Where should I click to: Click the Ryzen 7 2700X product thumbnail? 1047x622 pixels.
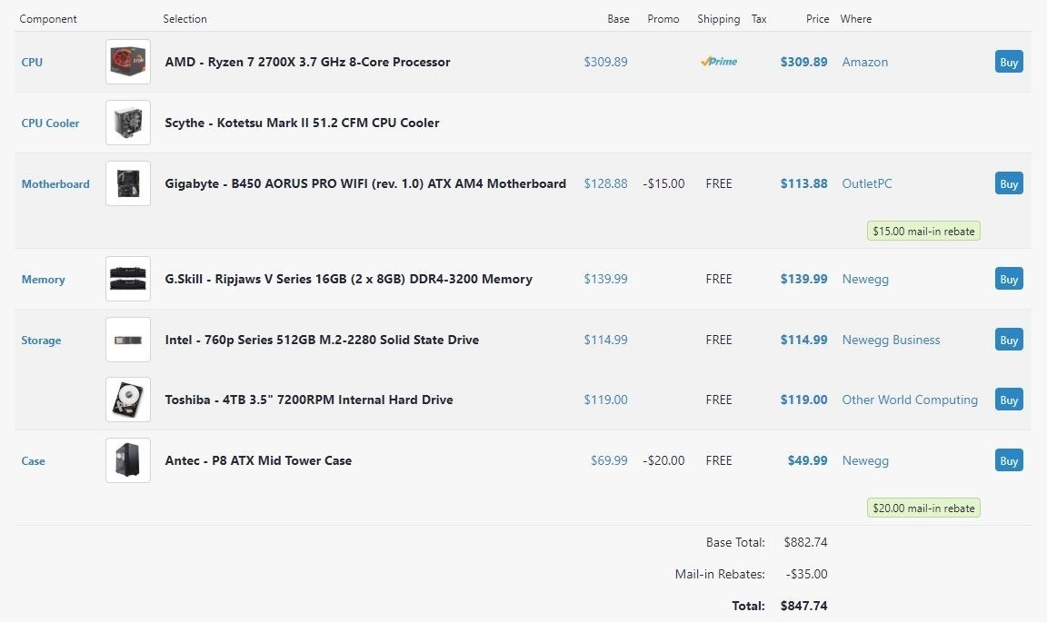128,62
